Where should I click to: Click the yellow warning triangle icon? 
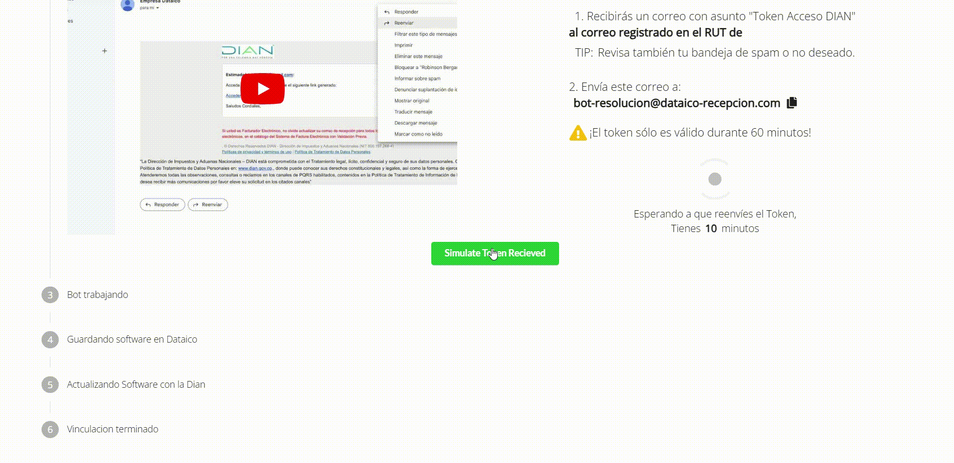578,133
